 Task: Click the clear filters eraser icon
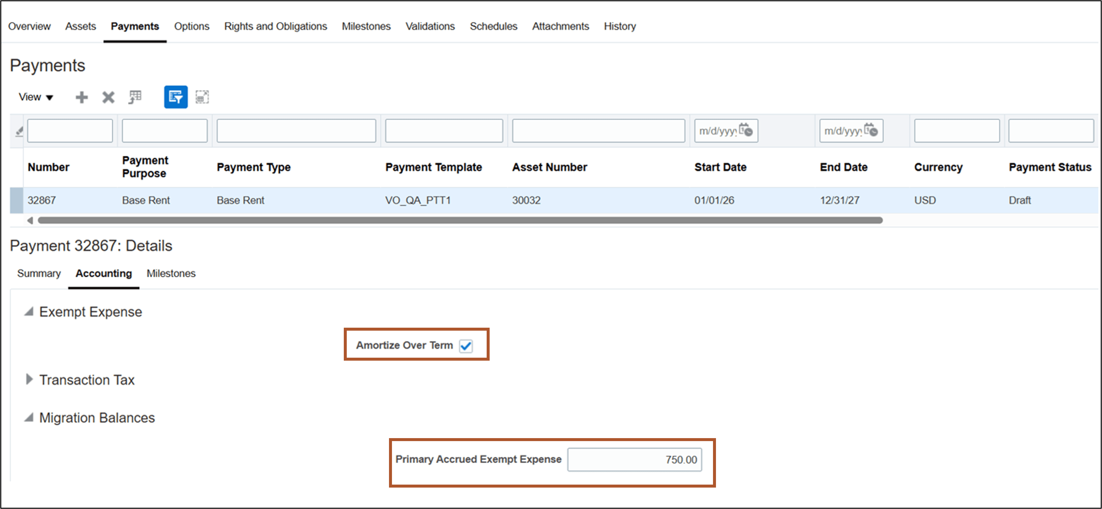(19, 131)
